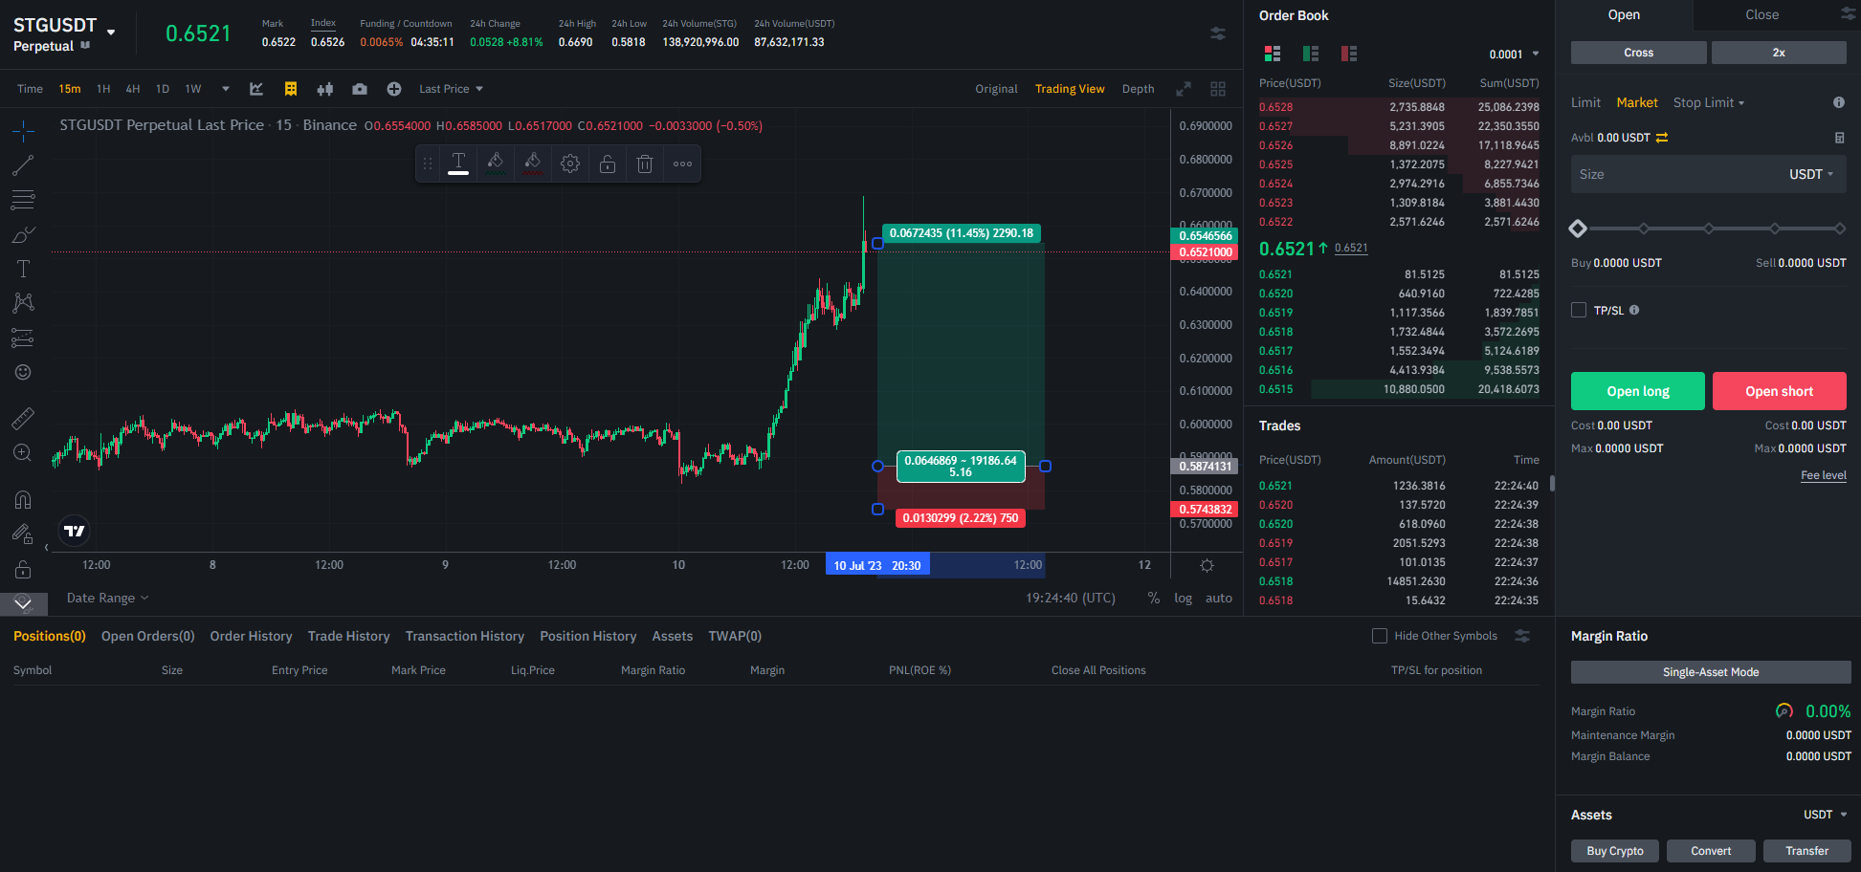Open the emoji icons tool

click(23, 372)
